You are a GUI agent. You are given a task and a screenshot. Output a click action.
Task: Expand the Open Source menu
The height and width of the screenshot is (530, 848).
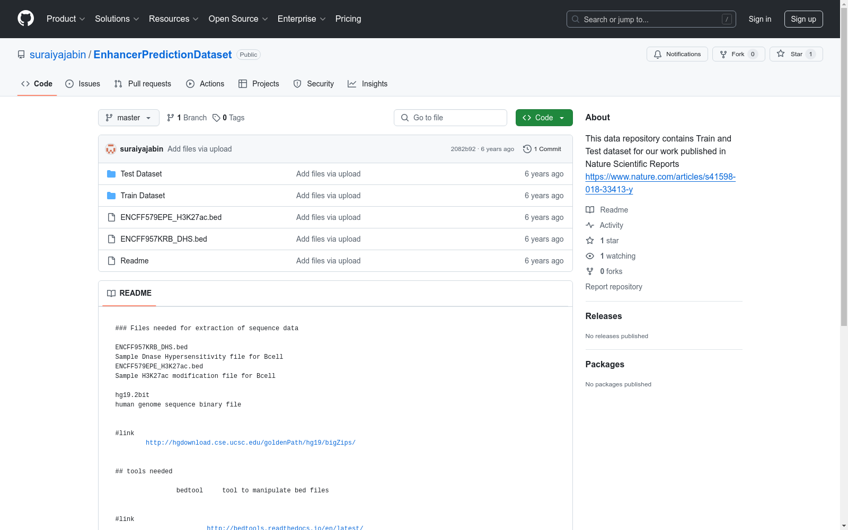238,19
